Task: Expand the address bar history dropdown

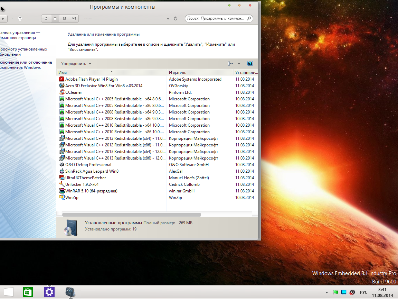Action: 168,19
